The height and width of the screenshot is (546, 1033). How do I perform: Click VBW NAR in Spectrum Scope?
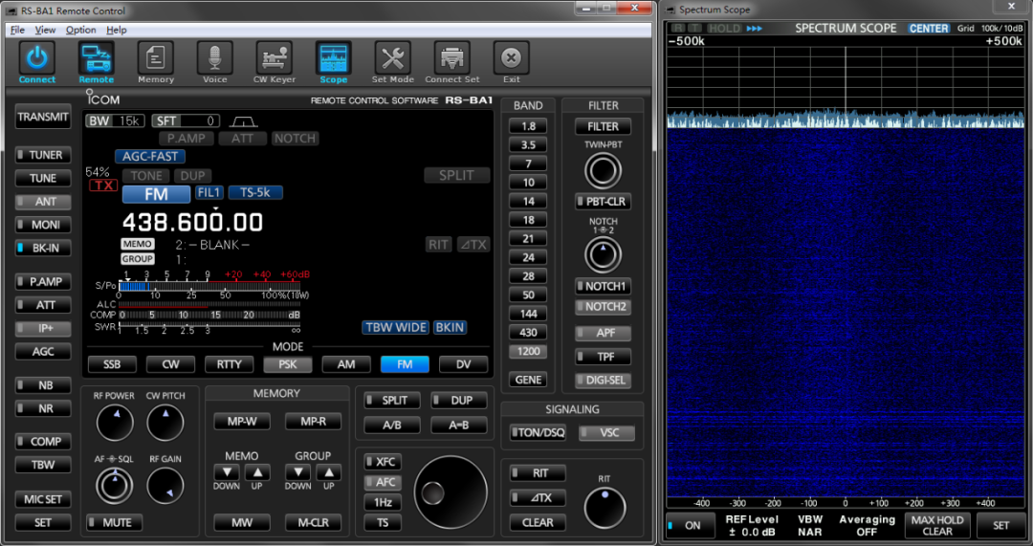810,526
